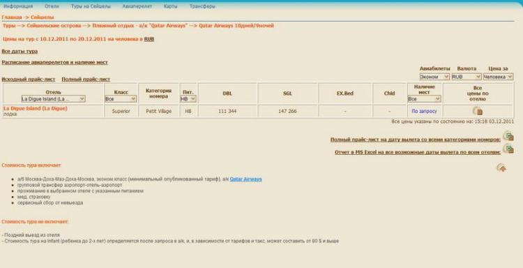Image resolution: width=523 pixels, height=268 pixels.
Task: Open the Все даты тура link
Action: pyautogui.click(x=20, y=52)
